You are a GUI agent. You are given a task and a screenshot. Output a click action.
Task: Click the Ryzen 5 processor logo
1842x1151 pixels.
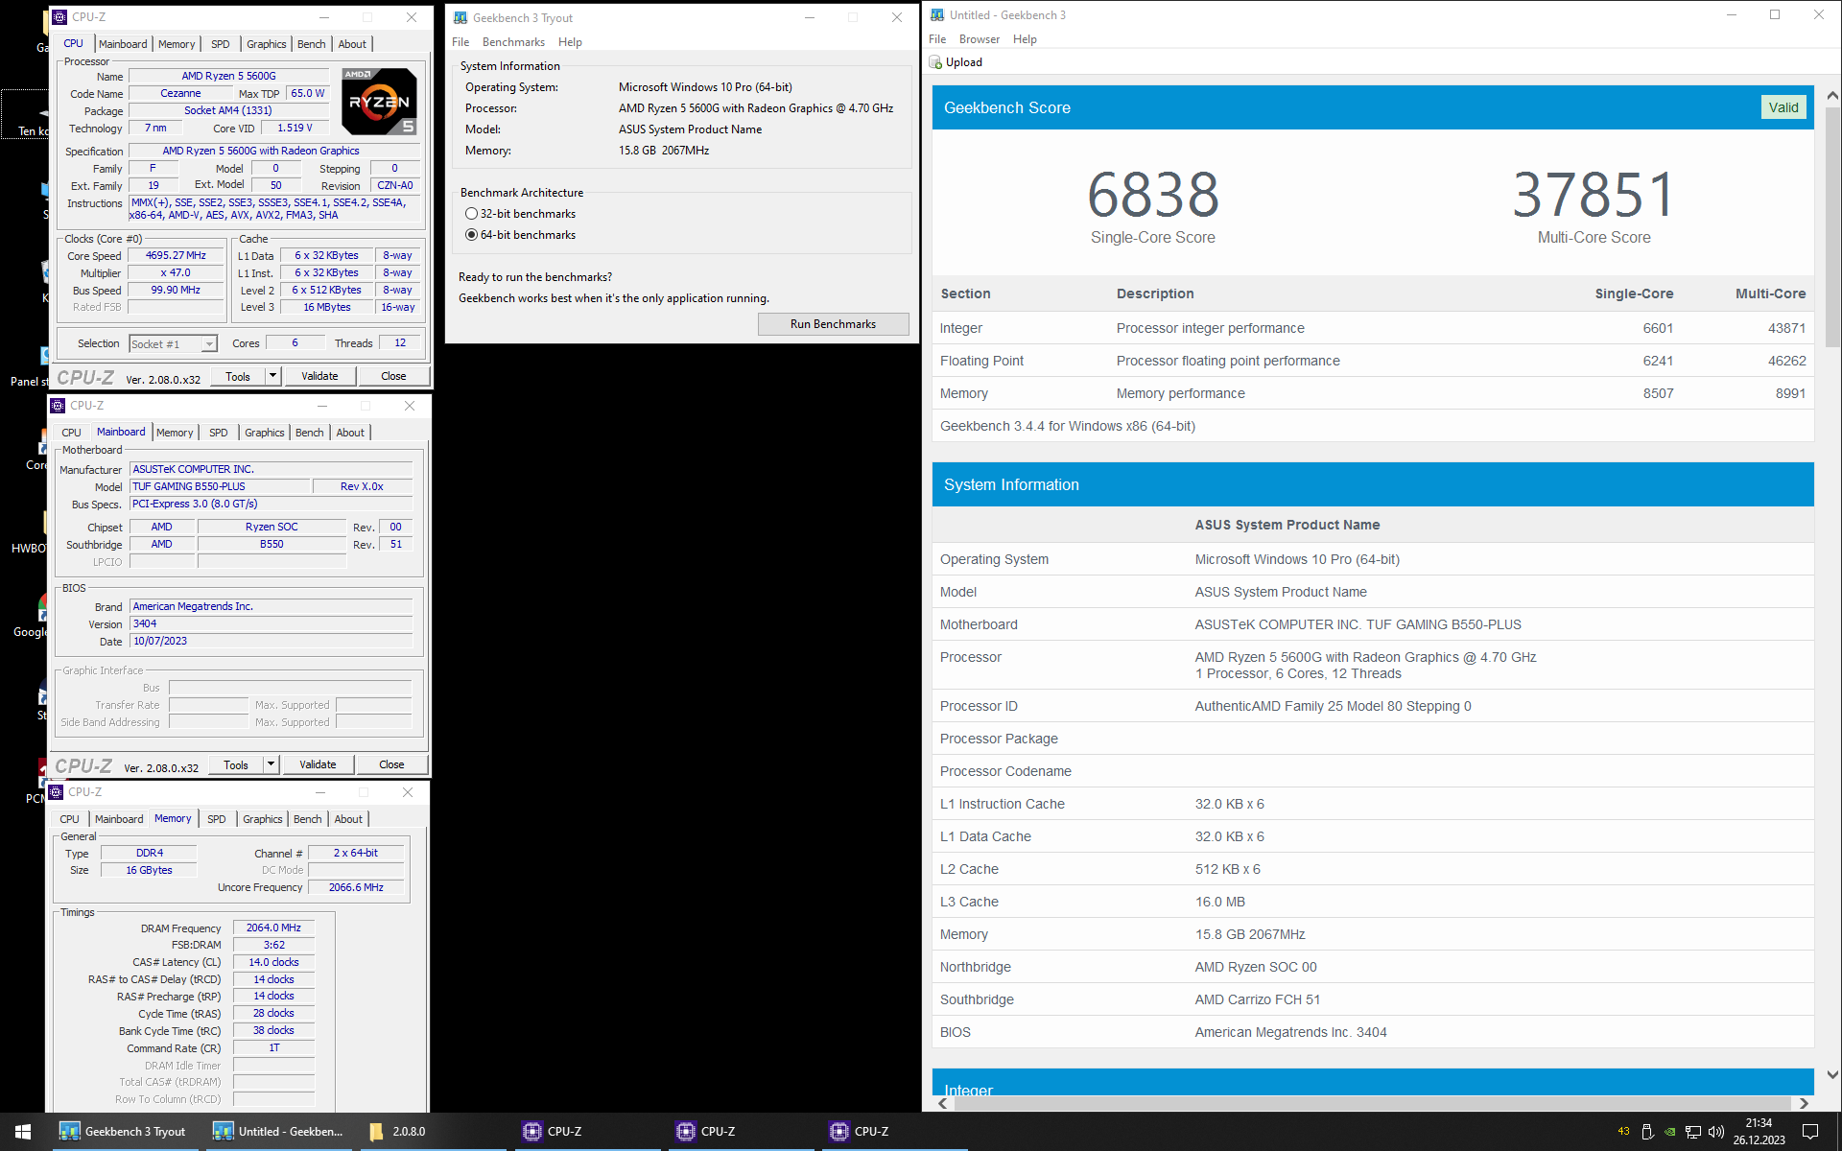380,101
